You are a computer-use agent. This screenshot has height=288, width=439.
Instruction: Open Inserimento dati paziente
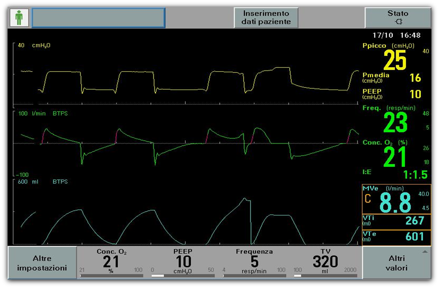click(266, 18)
